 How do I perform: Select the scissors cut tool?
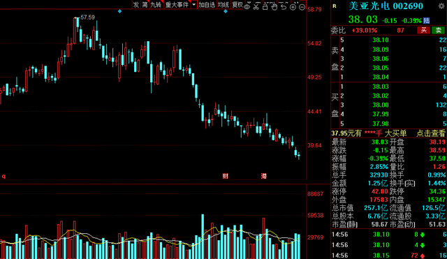coord(256,7)
